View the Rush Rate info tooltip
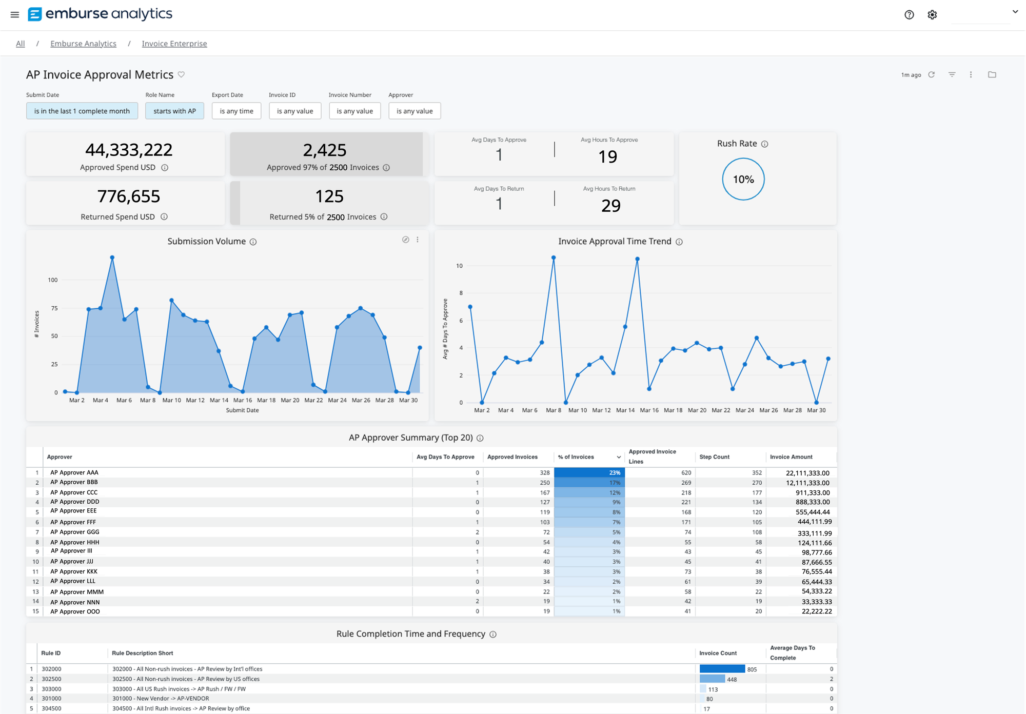This screenshot has height=714, width=1026. (x=765, y=144)
